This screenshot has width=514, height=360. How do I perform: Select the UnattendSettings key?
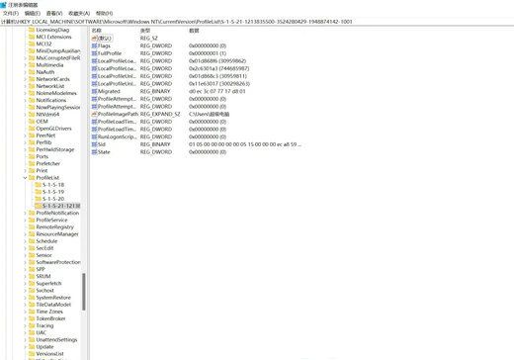pyautogui.click(x=56, y=339)
